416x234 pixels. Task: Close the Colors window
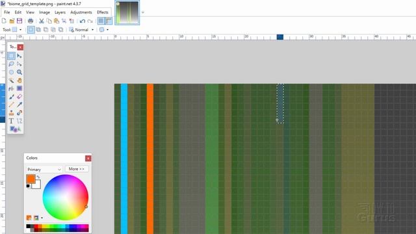[x=88, y=159]
